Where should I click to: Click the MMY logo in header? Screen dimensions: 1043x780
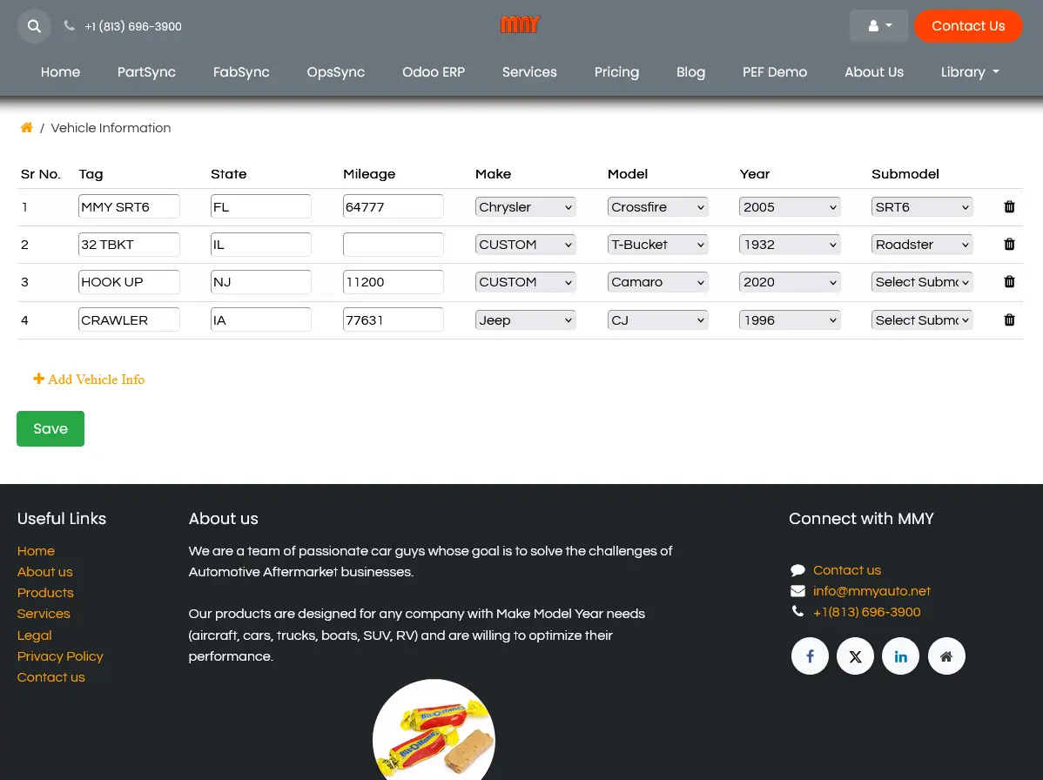(x=521, y=25)
